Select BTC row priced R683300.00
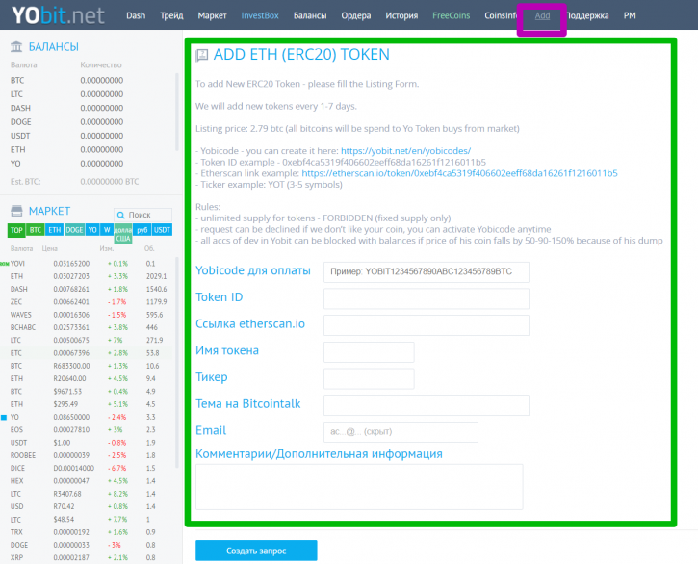698x564 pixels. pos(89,366)
